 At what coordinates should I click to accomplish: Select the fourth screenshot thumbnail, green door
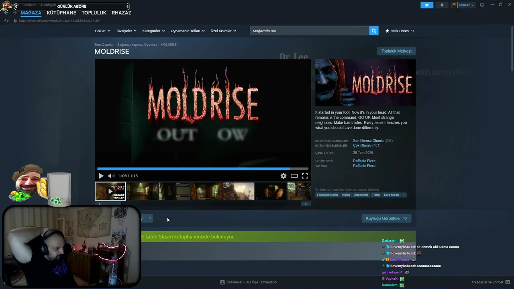pyautogui.click(x=206, y=191)
